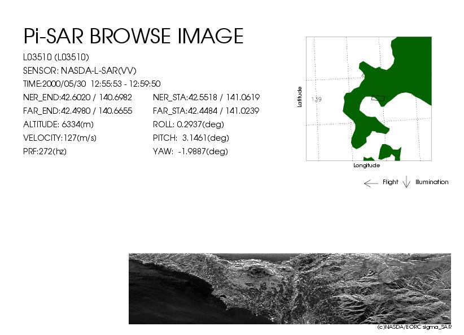The image size is (464, 335).
Task: Click the (c)NASDA/EORC sigma_SAR credit text
Action: point(414,327)
